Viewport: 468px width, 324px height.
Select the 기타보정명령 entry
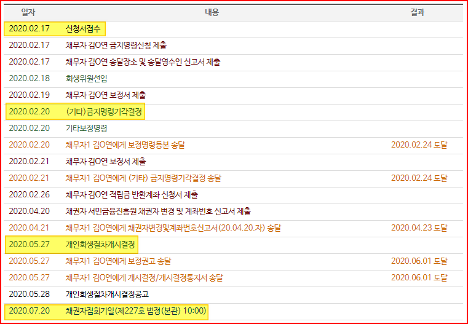(x=86, y=128)
